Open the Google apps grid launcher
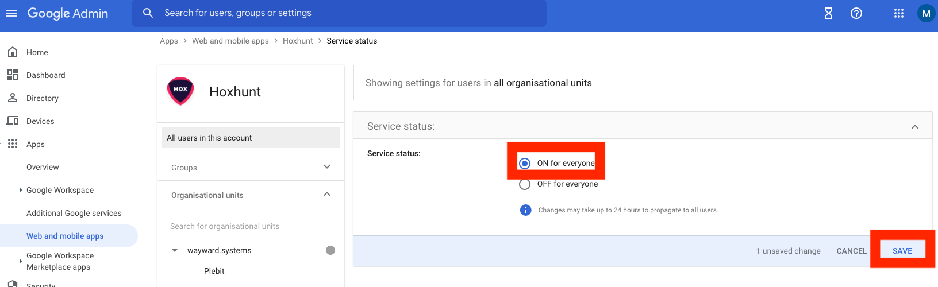This screenshot has width=938, height=287. pos(899,13)
